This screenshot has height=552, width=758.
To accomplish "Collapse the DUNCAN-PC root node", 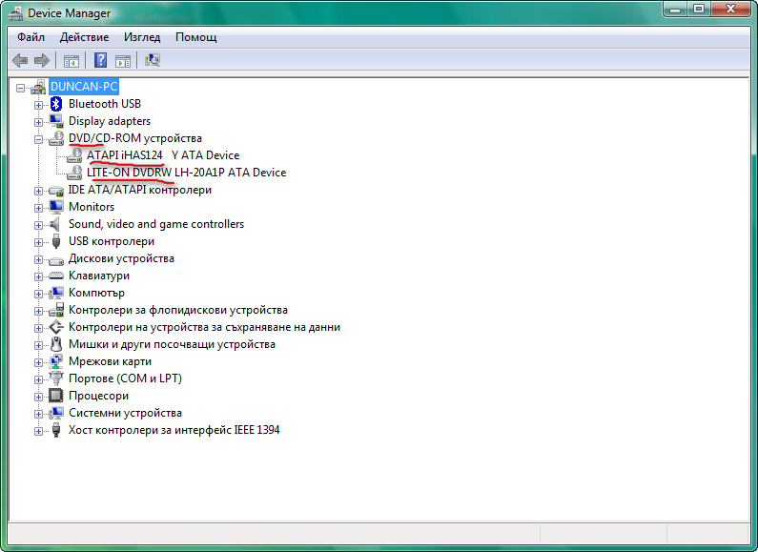I will point(20,88).
